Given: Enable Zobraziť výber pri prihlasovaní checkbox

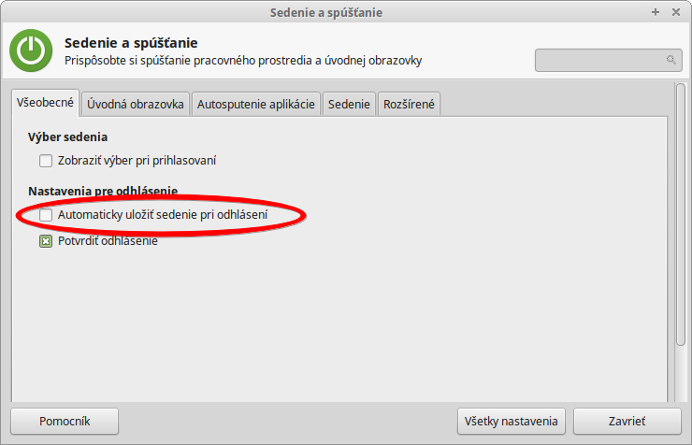Looking at the screenshot, I should (x=46, y=161).
